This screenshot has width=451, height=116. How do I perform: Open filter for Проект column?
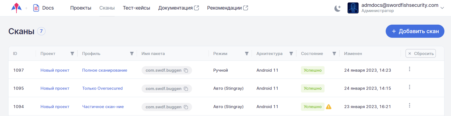click(72, 54)
